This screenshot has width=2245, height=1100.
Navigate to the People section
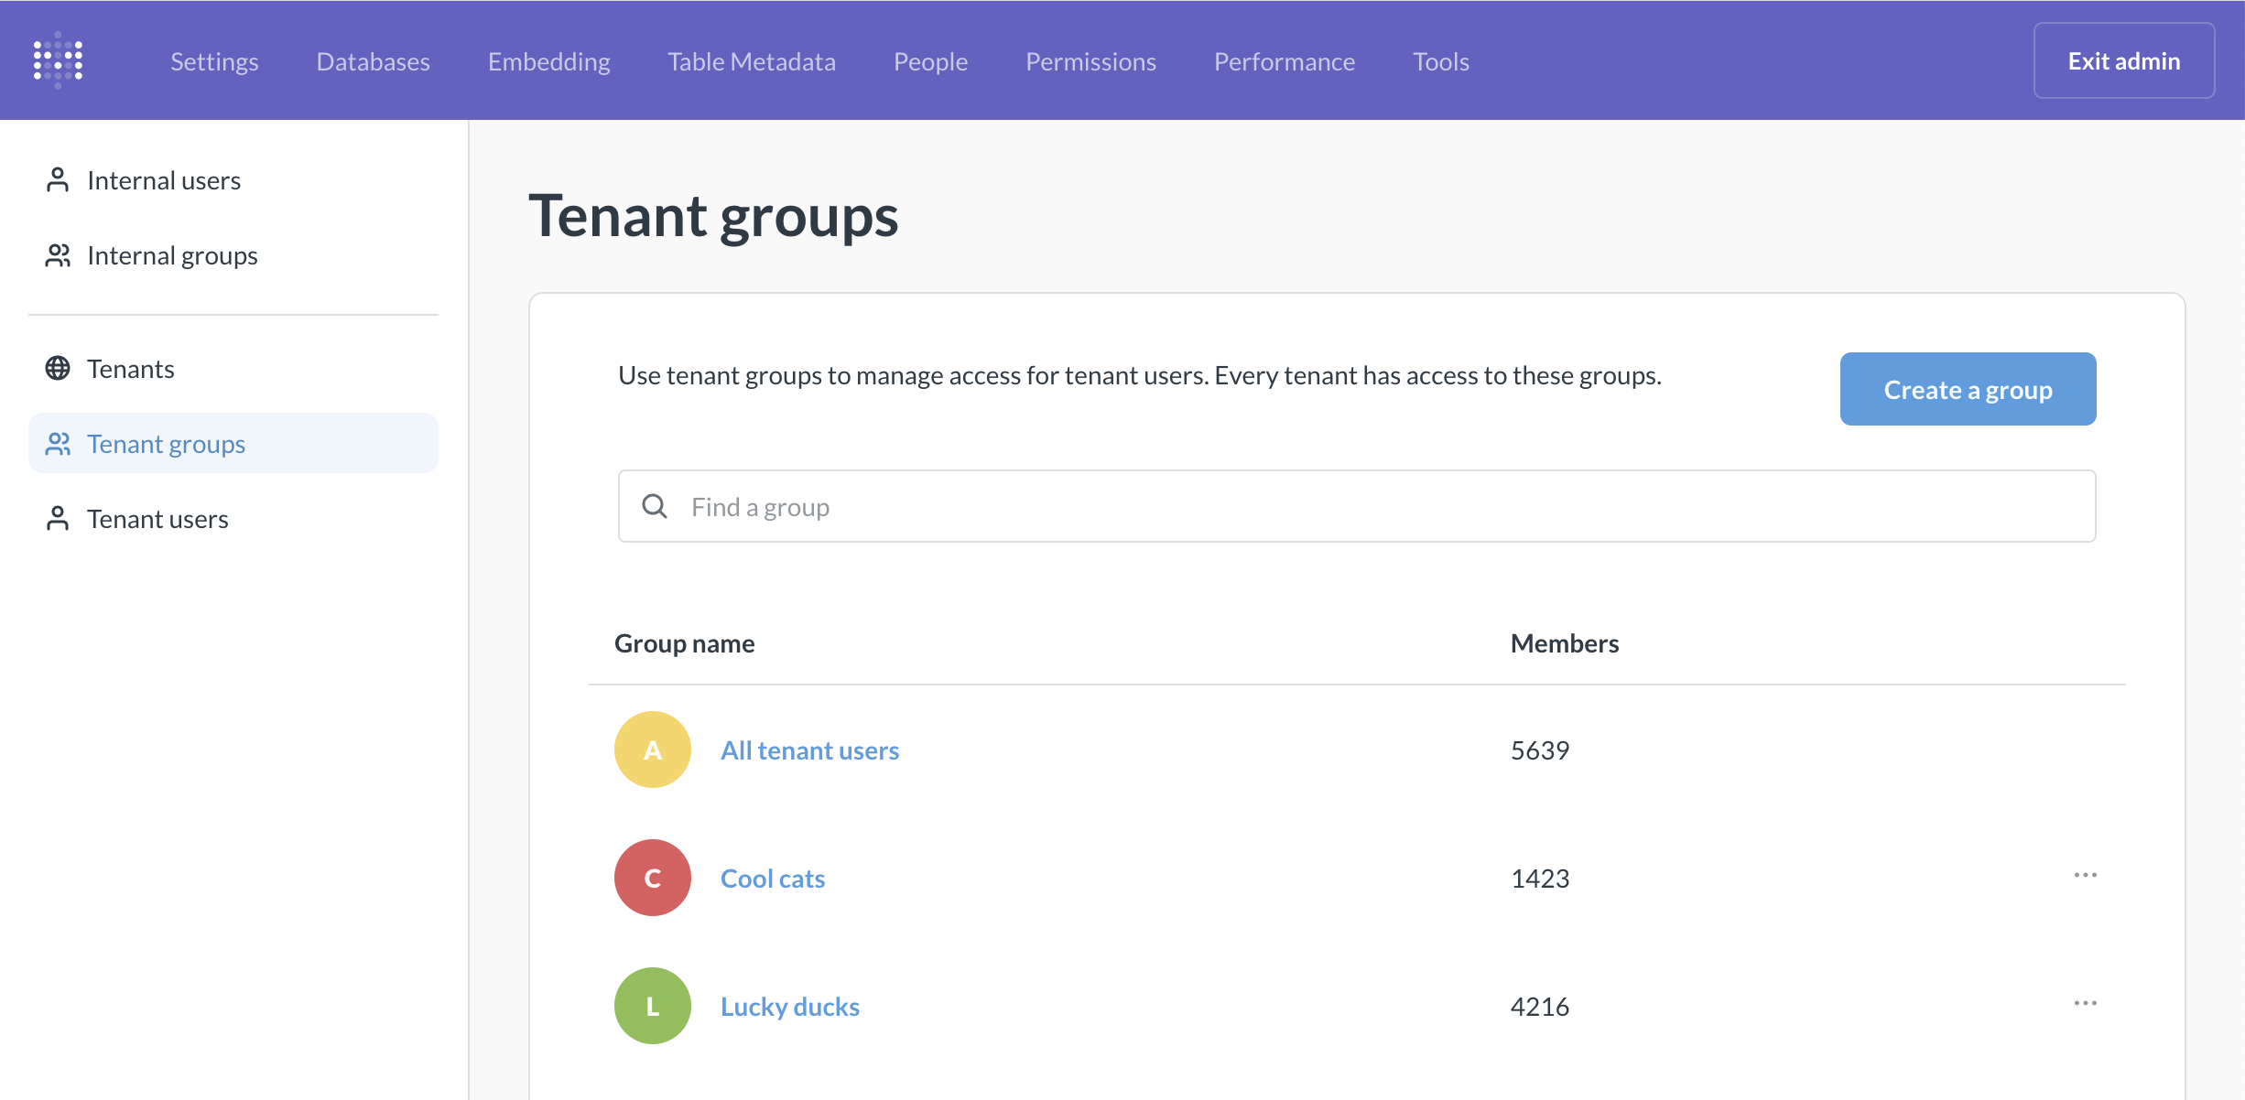tap(930, 60)
